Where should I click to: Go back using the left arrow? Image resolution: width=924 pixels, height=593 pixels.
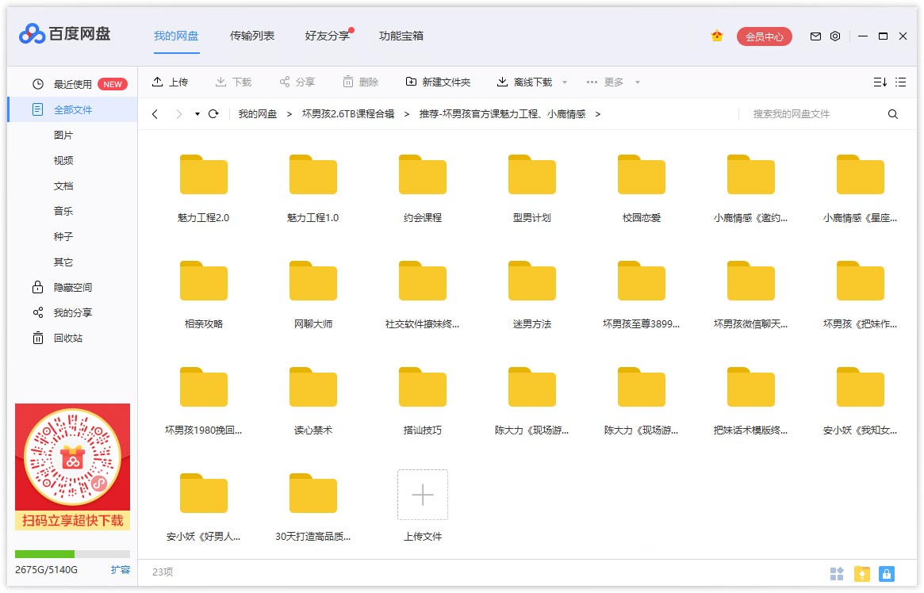[x=155, y=114]
